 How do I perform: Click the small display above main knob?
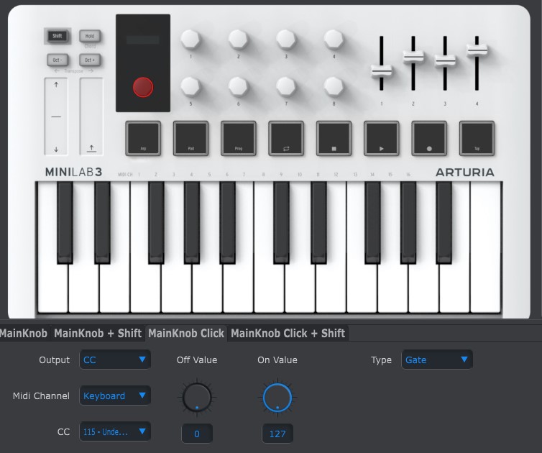point(143,40)
